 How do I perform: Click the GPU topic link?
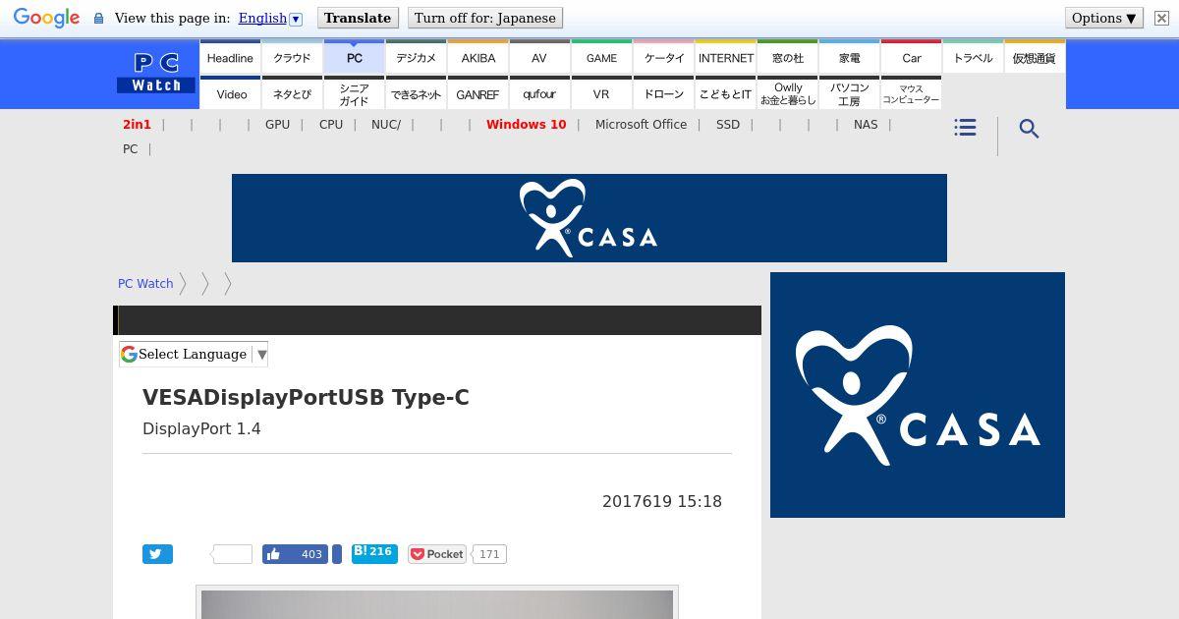tap(277, 124)
